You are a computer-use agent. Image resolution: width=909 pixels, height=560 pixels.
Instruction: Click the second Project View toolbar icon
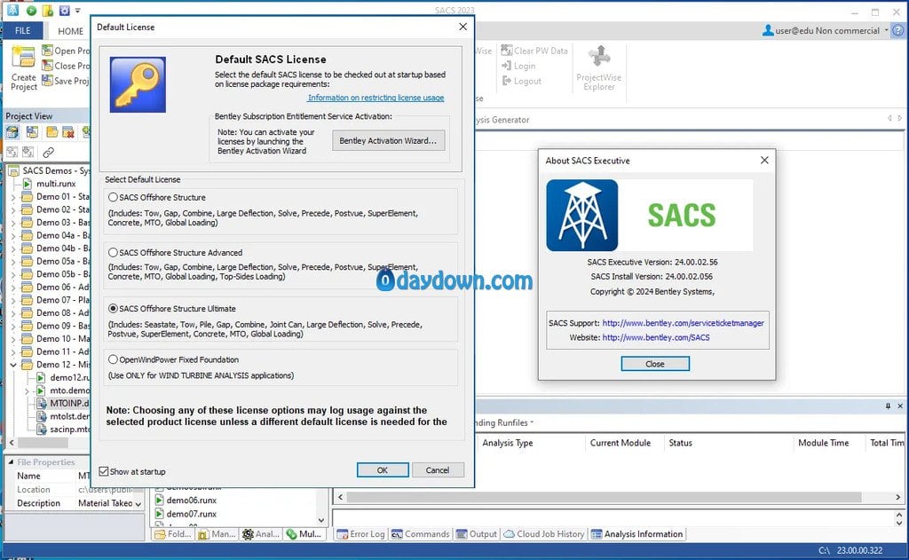tap(32, 132)
